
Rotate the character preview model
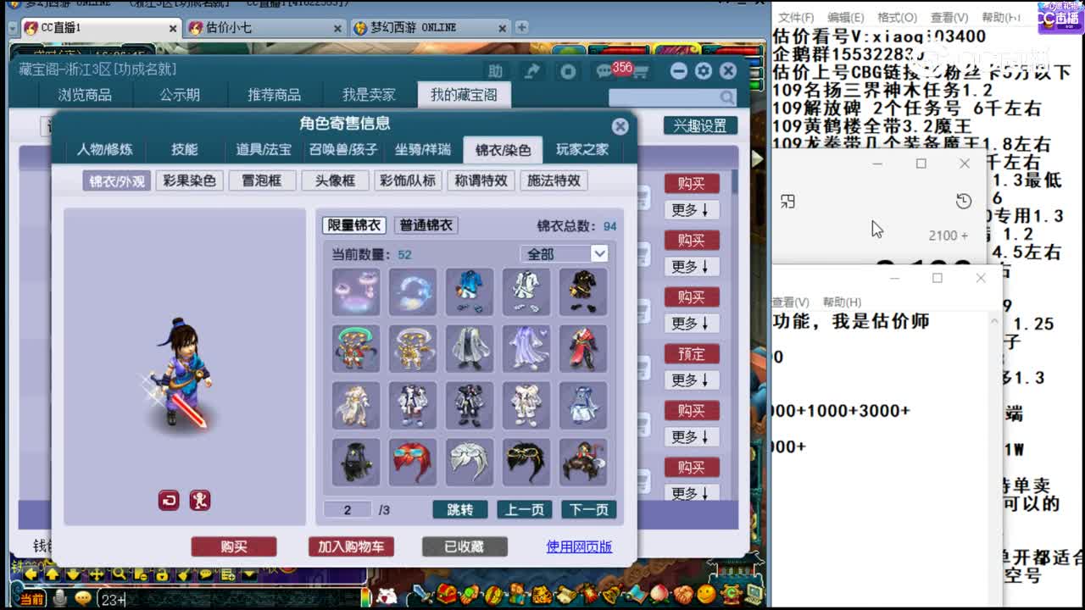pyautogui.click(x=169, y=501)
